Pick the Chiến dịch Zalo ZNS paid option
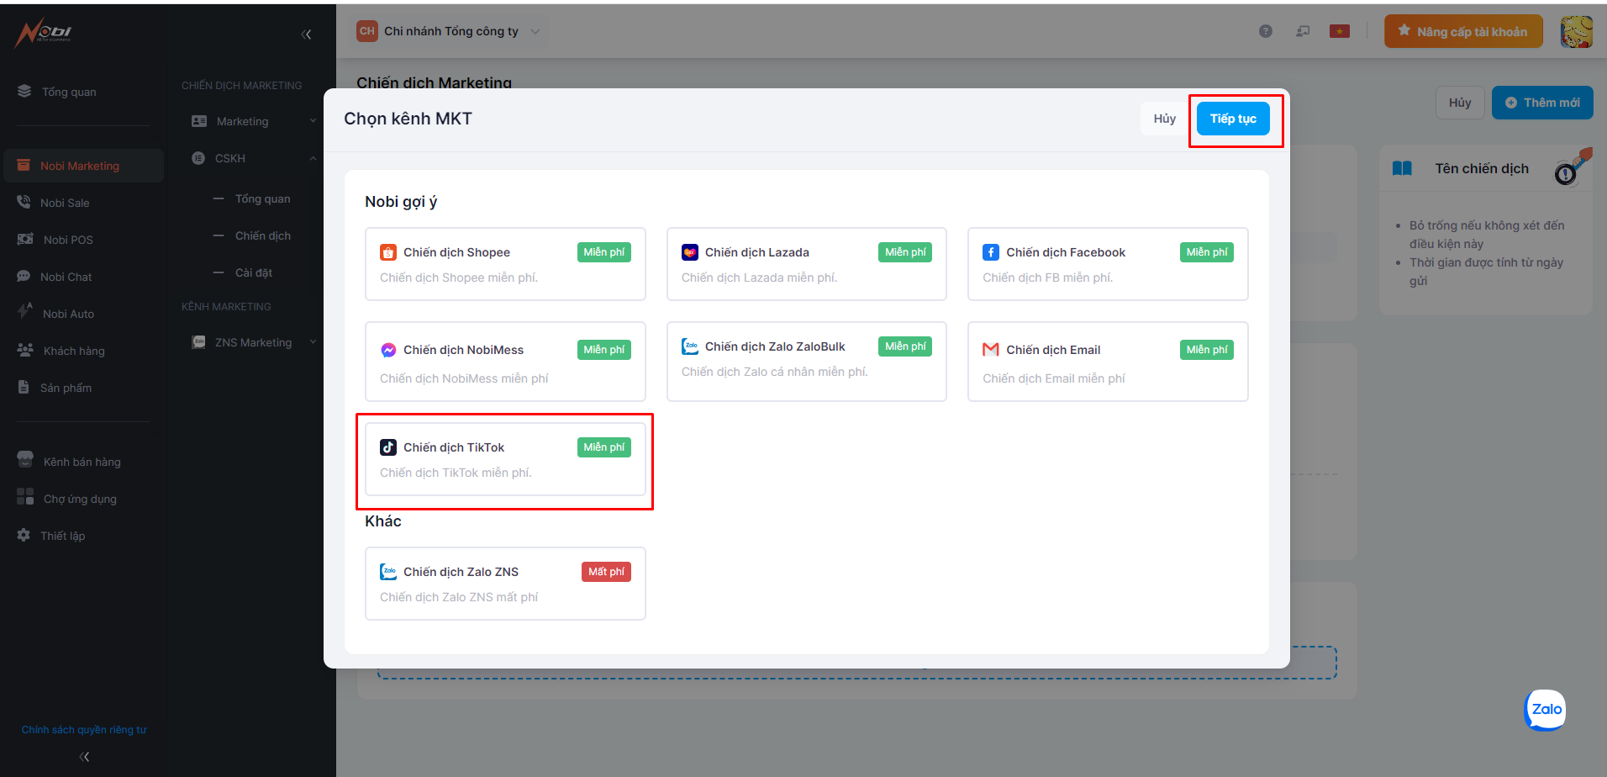This screenshot has height=777, width=1607. point(505,584)
